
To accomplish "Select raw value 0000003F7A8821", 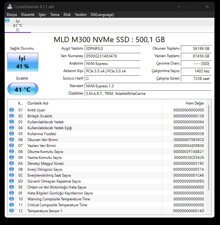I will coord(188,152).
